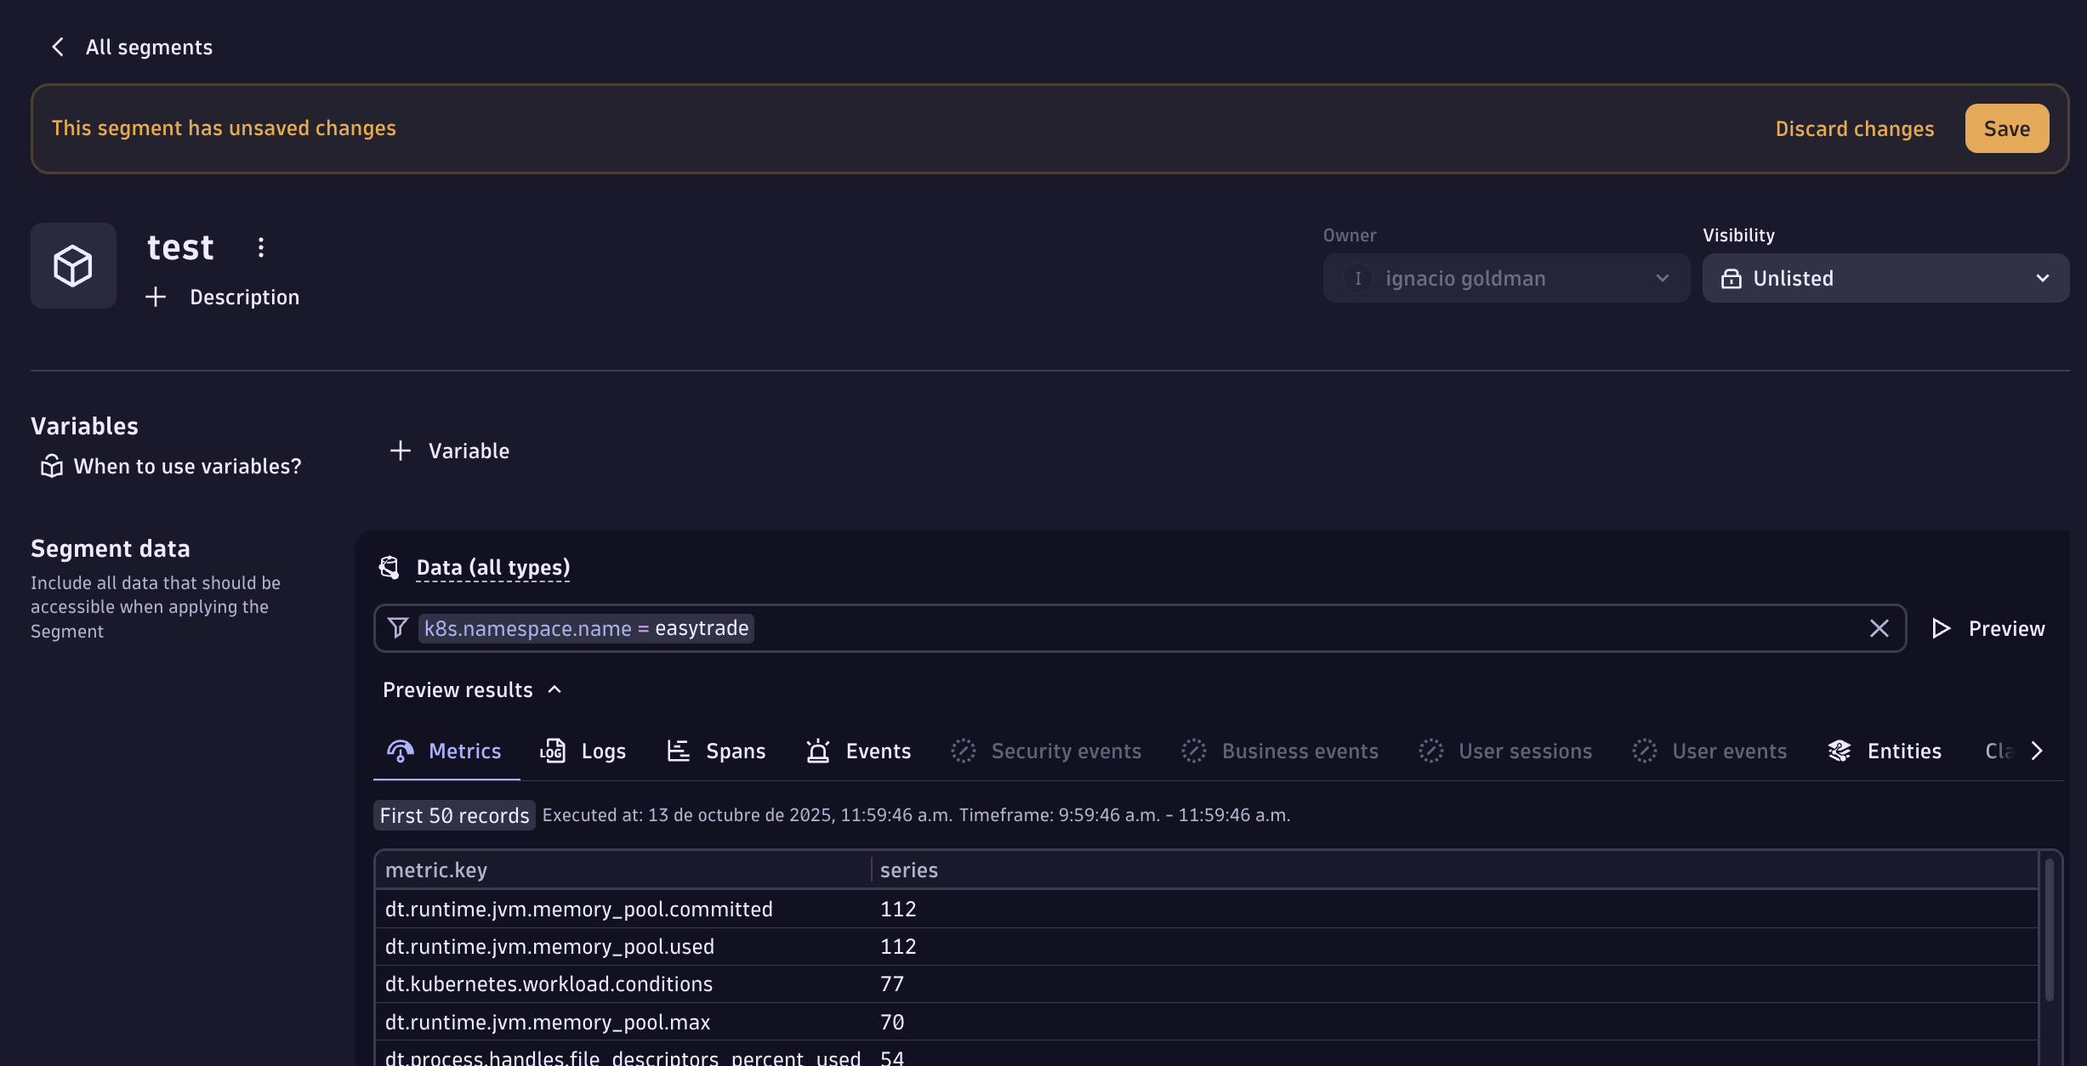Open the Visibility Unlisted dropdown
Screen dimensions: 2087x1066
pyautogui.click(x=1885, y=278)
